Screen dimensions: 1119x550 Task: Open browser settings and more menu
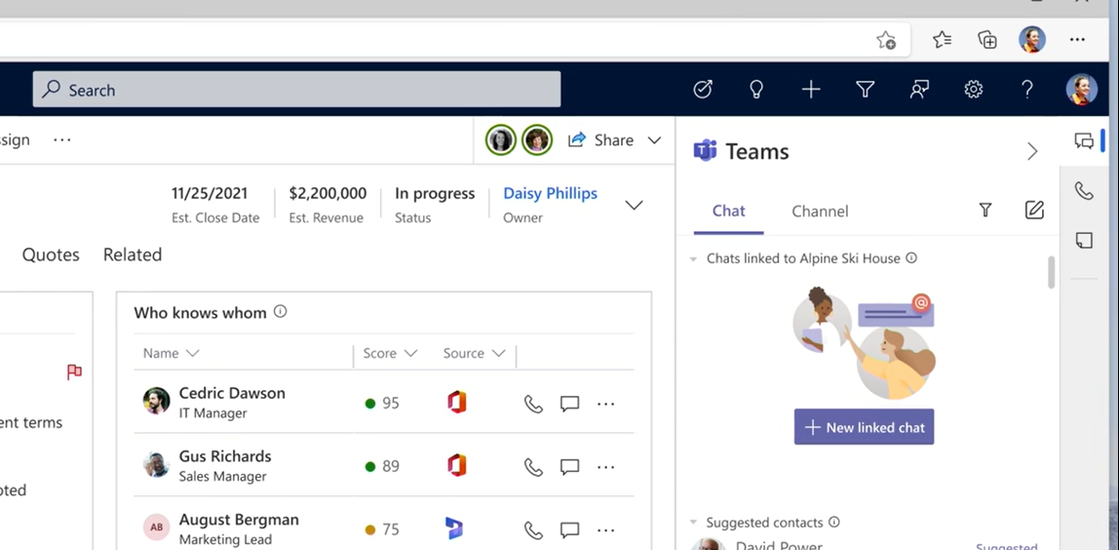pos(1078,39)
